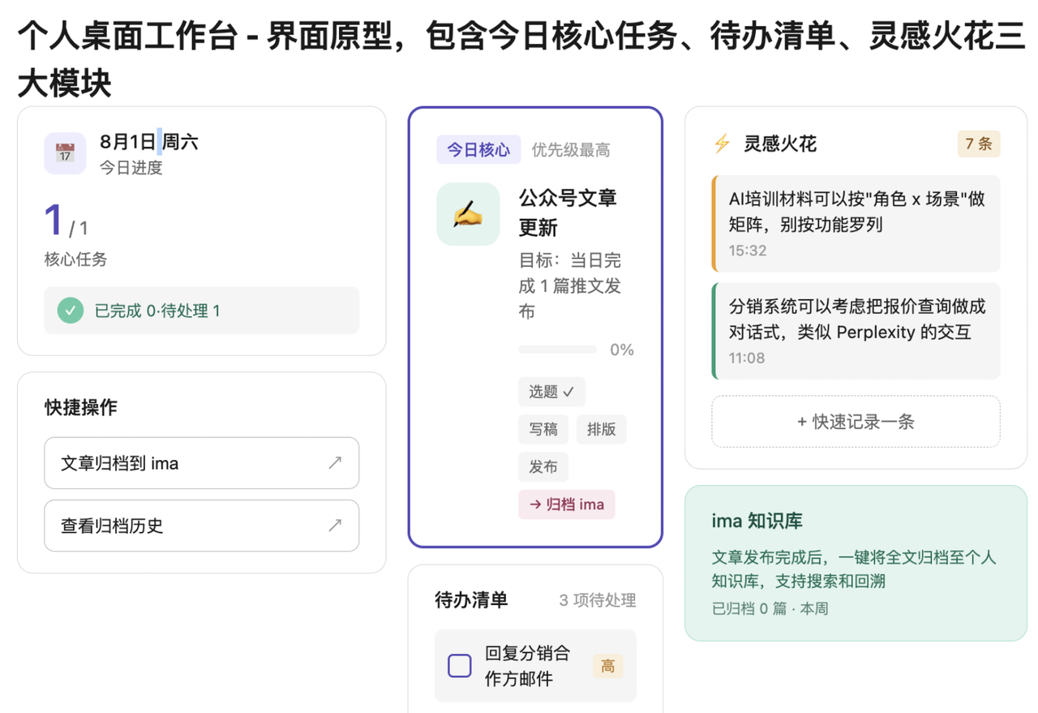Click the 核心任务 label
This screenshot has width=1038, height=713.
point(75,260)
